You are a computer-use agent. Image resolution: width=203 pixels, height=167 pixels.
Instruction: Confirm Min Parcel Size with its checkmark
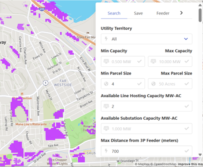pyautogui.click(x=140, y=83)
